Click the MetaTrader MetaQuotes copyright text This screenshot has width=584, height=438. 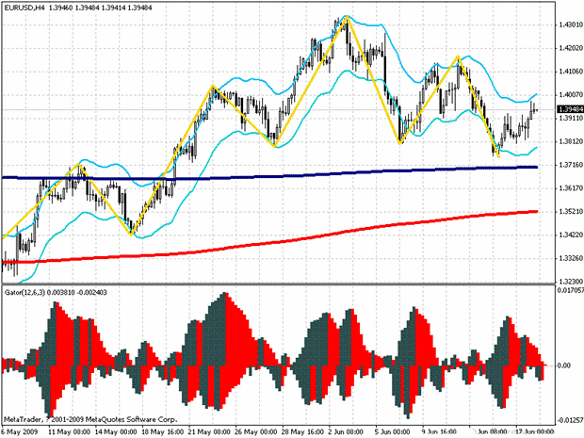pyautogui.click(x=90, y=420)
